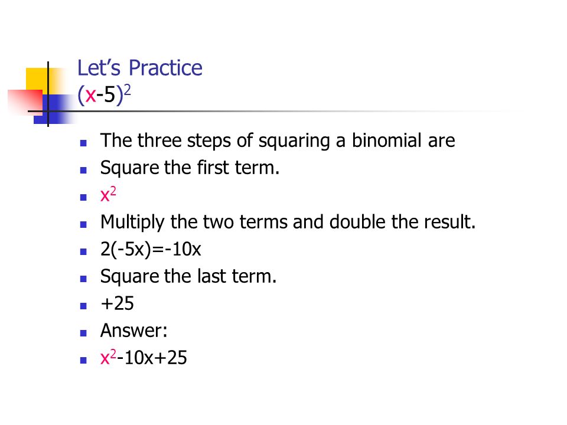567x425 pixels.
Task: Click the "Answer:" text line
Action: [134, 331]
